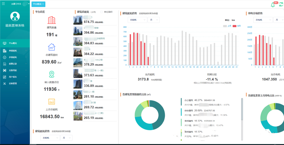This screenshot has width=284, height=145.
Task: Open the notification bell with 99+ badge
Action: pos(273,4)
